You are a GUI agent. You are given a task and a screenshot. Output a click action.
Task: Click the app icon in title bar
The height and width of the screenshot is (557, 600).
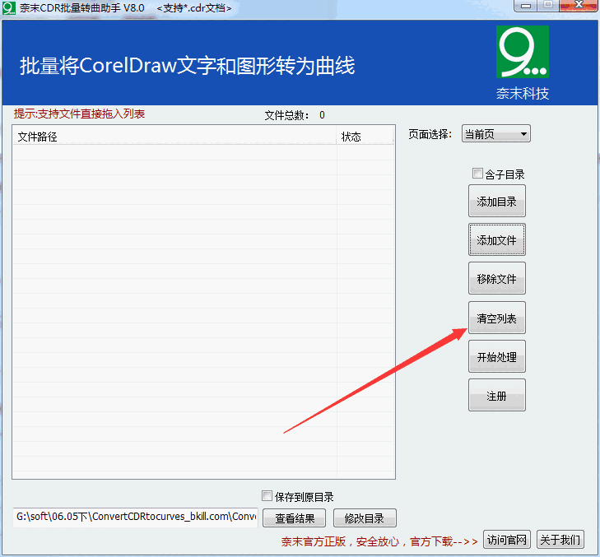8,8
